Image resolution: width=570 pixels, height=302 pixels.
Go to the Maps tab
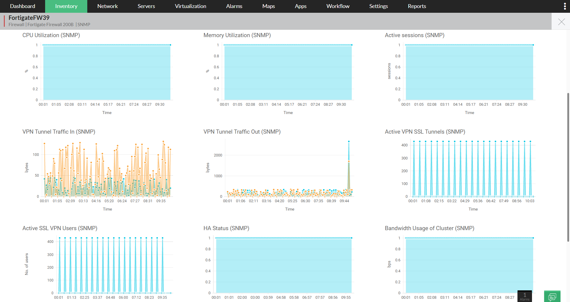point(268,6)
